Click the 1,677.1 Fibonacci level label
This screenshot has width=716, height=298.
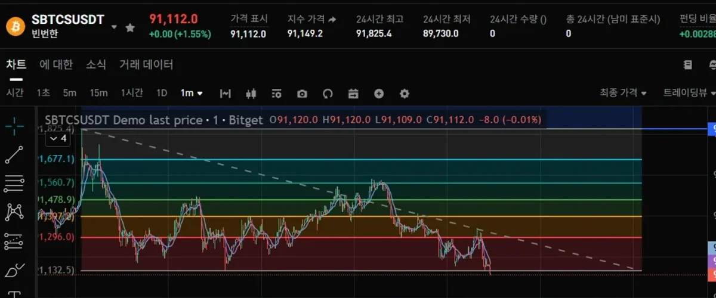pos(57,159)
